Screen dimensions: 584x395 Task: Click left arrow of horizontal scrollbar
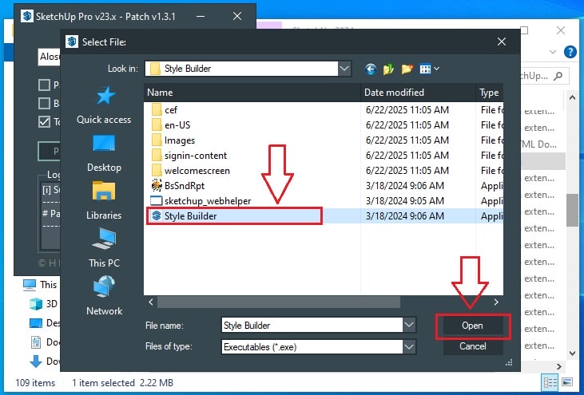(x=151, y=302)
